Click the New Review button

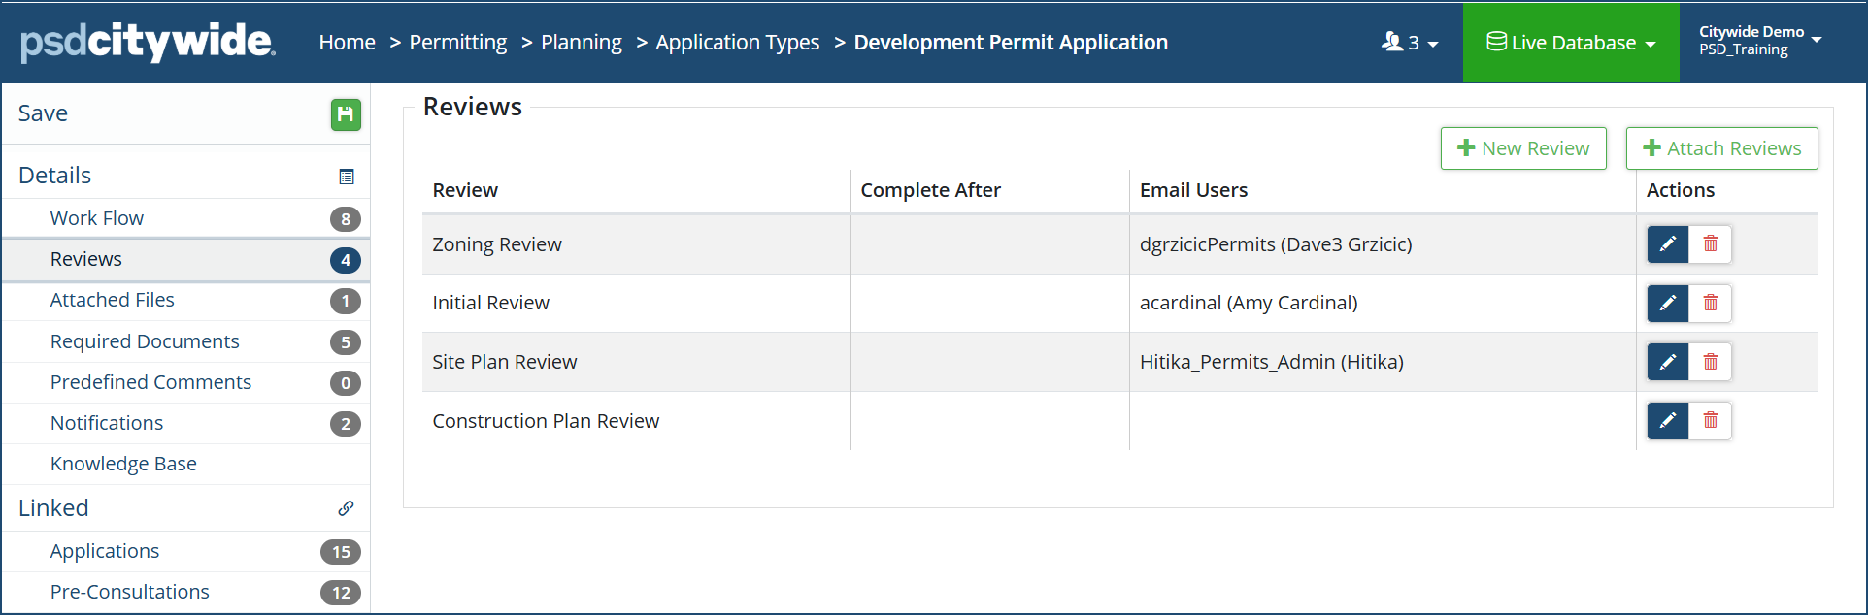pos(1522,148)
